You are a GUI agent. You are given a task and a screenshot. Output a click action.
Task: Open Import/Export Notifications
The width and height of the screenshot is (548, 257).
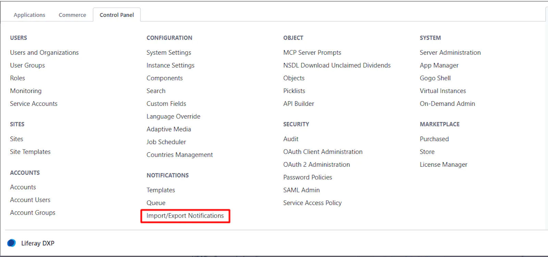pyautogui.click(x=185, y=216)
